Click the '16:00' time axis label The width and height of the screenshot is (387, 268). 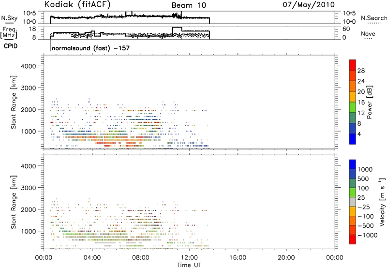238,258
